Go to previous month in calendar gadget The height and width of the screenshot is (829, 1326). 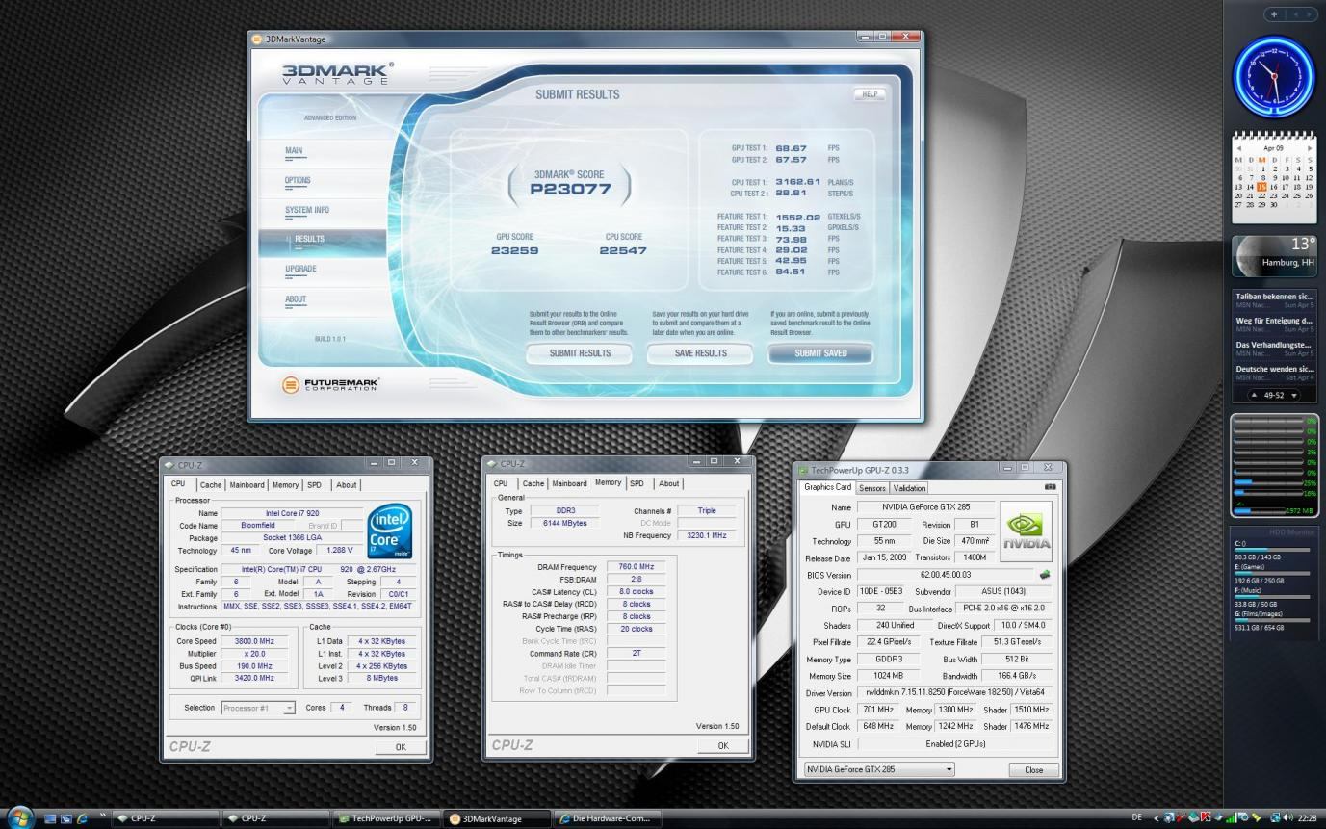(x=1239, y=148)
